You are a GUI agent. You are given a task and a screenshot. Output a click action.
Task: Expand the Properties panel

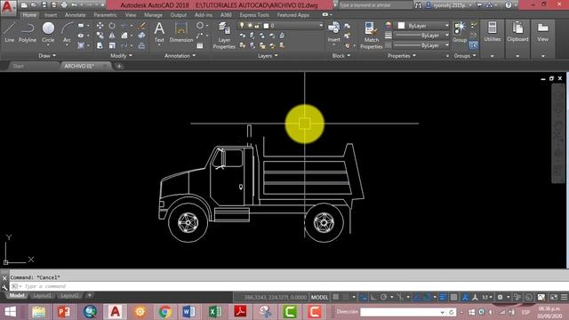402,56
